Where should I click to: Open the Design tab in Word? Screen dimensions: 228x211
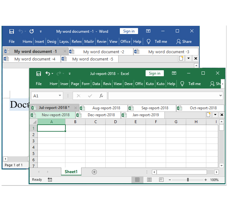pyautogui.click(x=52, y=42)
